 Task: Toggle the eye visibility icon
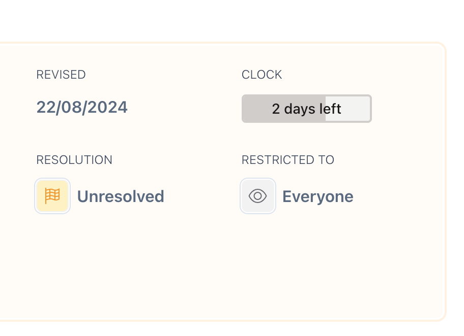click(x=258, y=196)
